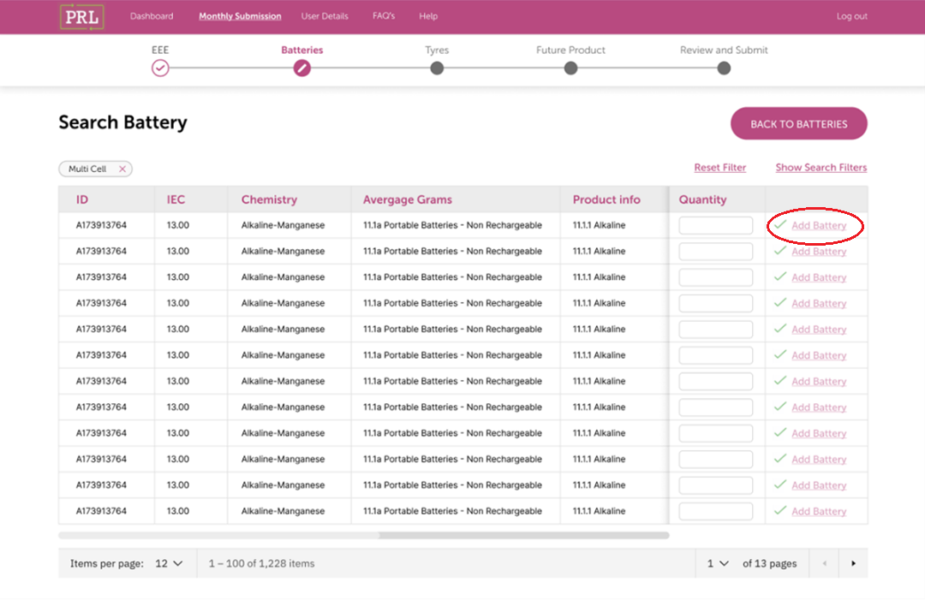Click Add Battery in the first row
The height and width of the screenshot is (600, 925).
click(818, 226)
